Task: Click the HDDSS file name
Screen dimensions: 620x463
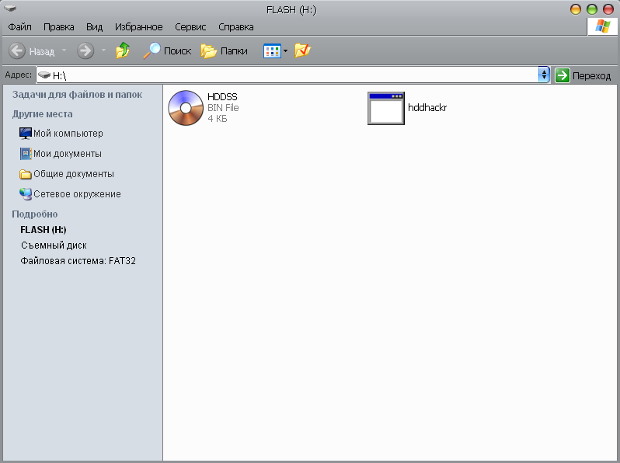Action: pos(222,97)
